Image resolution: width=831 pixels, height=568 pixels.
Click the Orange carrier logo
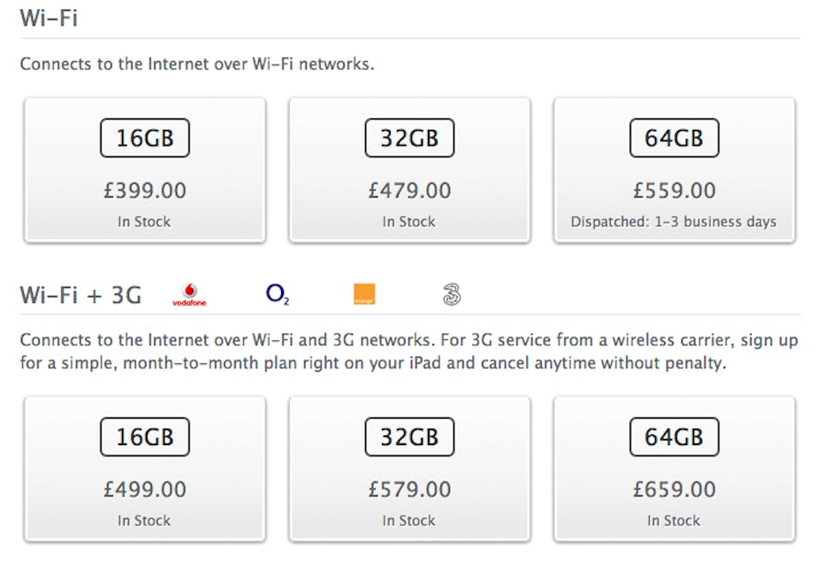coord(363,294)
